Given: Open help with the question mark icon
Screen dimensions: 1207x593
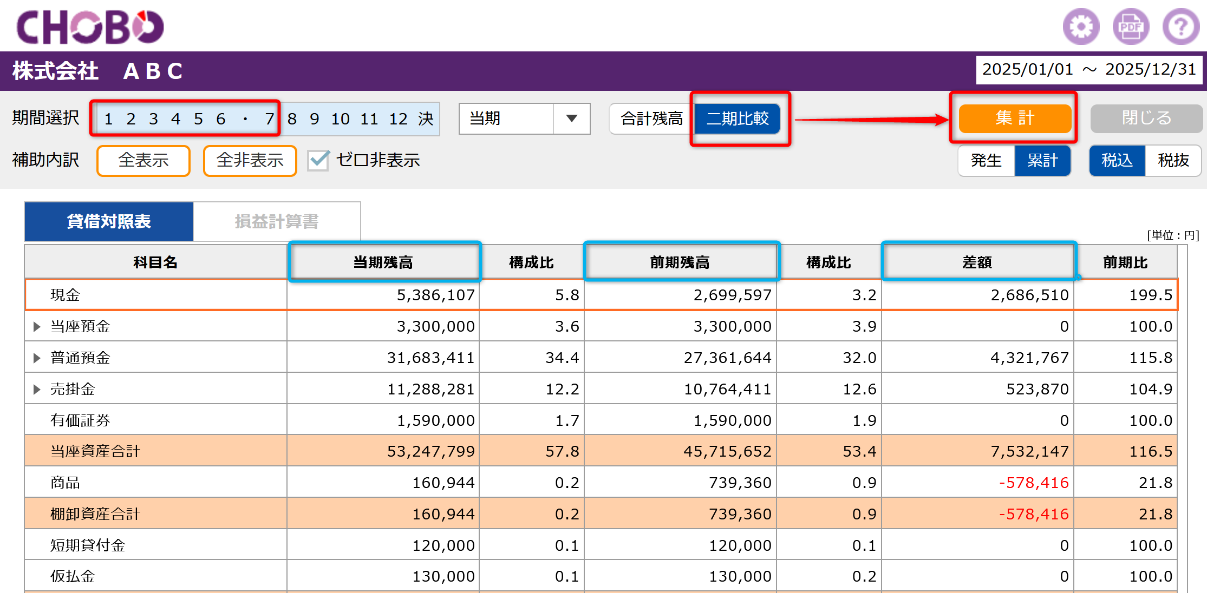Looking at the screenshot, I should tap(1181, 27).
